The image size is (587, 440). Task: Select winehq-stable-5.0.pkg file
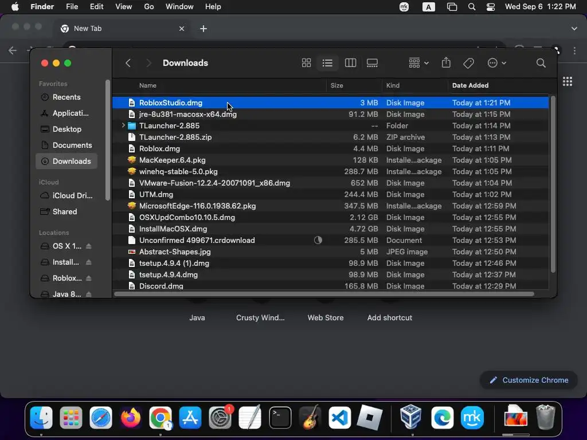(331, 171)
